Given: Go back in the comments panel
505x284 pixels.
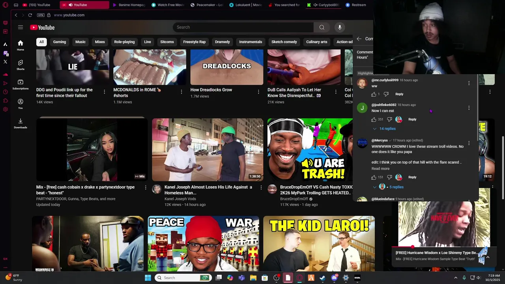Looking at the screenshot, I should [x=359, y=39].
